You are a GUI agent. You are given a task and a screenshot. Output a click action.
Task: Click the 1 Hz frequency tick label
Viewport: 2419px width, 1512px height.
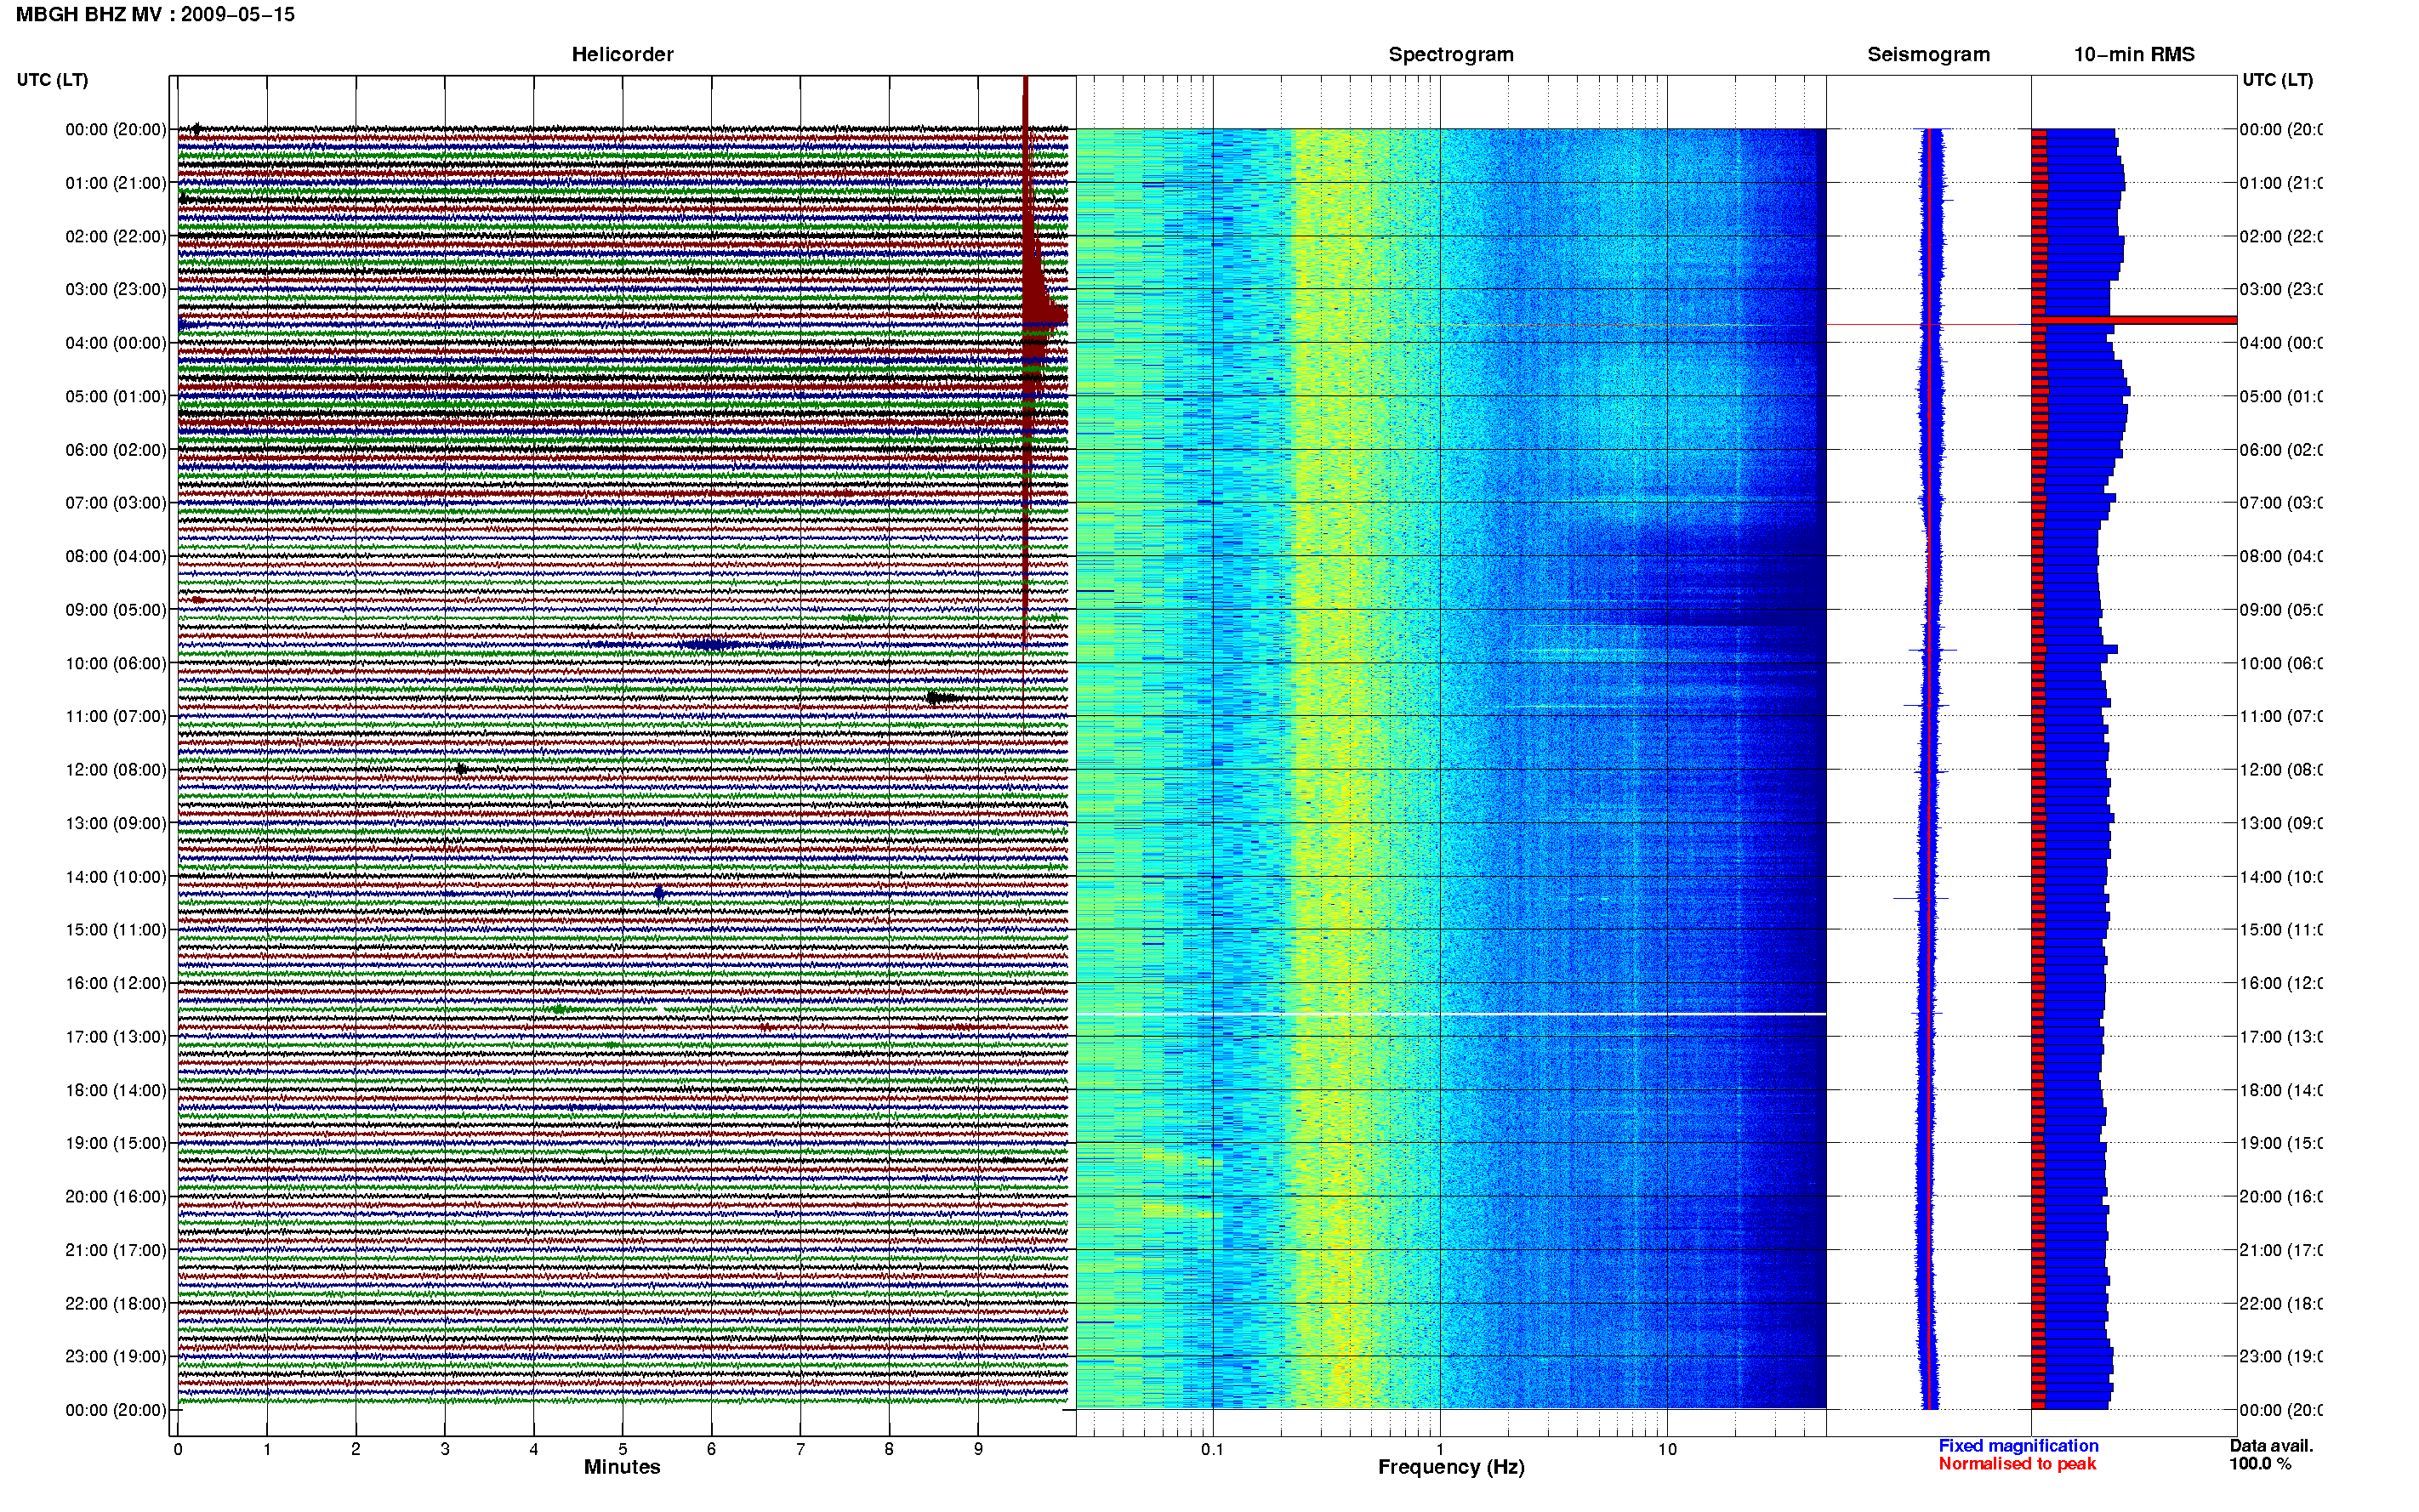(1440, 1449)
